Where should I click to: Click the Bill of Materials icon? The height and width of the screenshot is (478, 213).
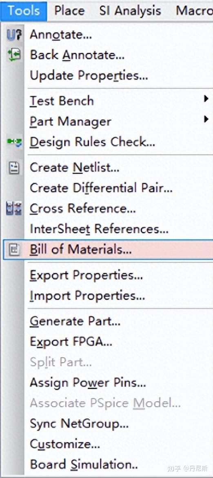pyautogui.click(x=14, y=250)
